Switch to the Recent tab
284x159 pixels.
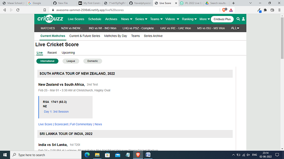(52, 53)
